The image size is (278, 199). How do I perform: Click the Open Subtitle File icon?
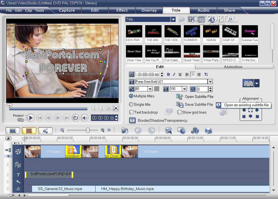[x=179, y=97]
